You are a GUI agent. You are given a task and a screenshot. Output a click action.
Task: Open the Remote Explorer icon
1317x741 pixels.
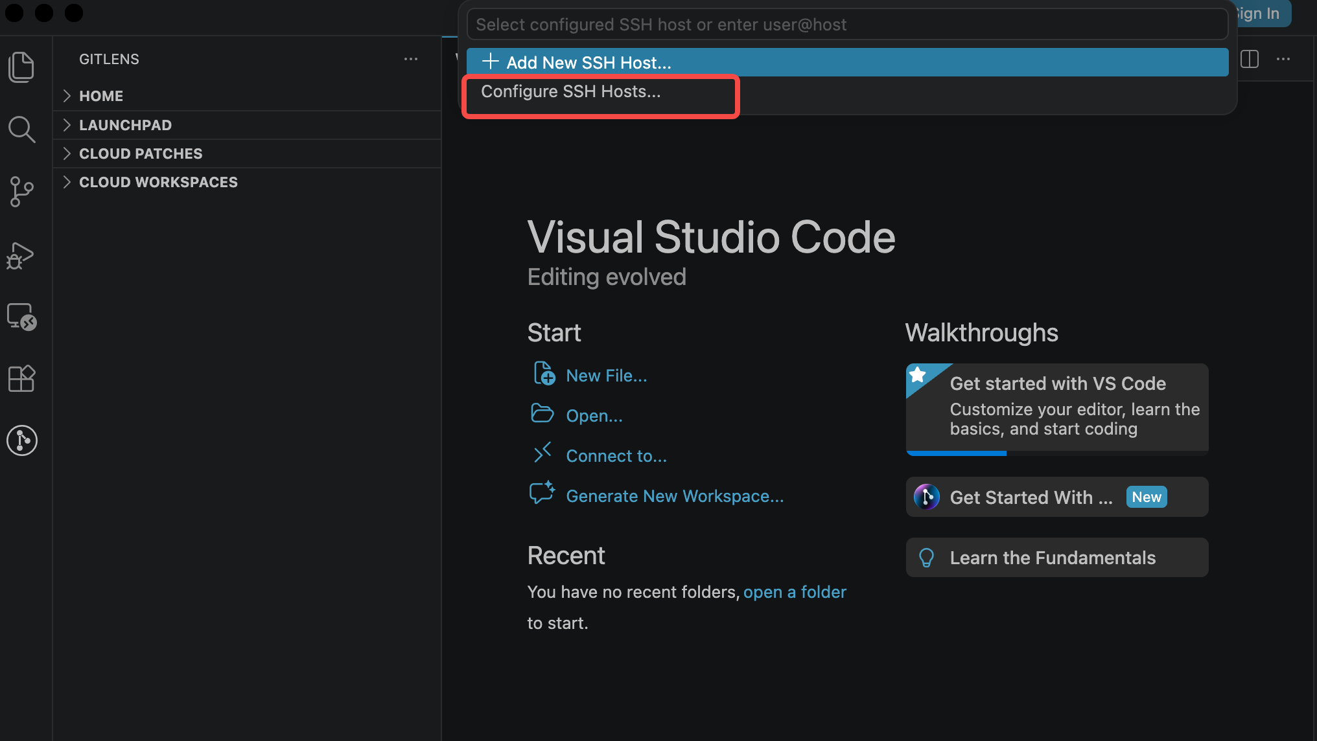point(22,317)
